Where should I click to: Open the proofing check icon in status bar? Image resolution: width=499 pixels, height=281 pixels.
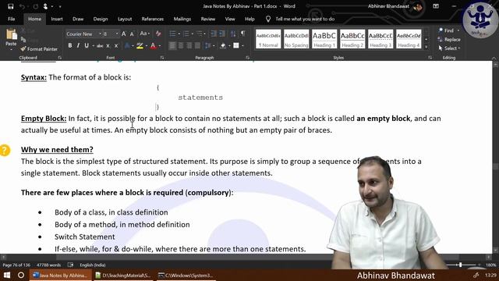71,265
